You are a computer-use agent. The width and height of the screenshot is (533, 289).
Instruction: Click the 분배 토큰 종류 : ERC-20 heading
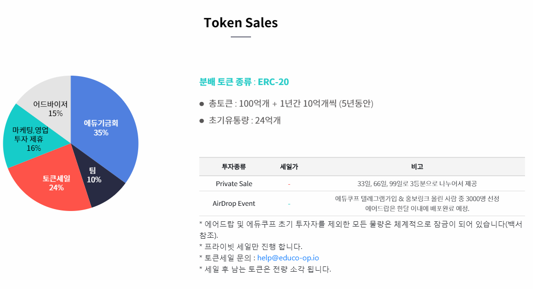tap(244, 82)
